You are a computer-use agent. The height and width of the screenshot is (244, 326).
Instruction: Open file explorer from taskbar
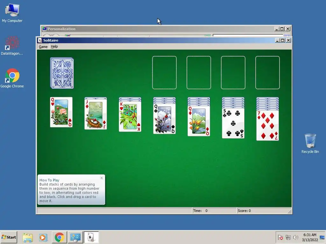click(x=28, y=237)
